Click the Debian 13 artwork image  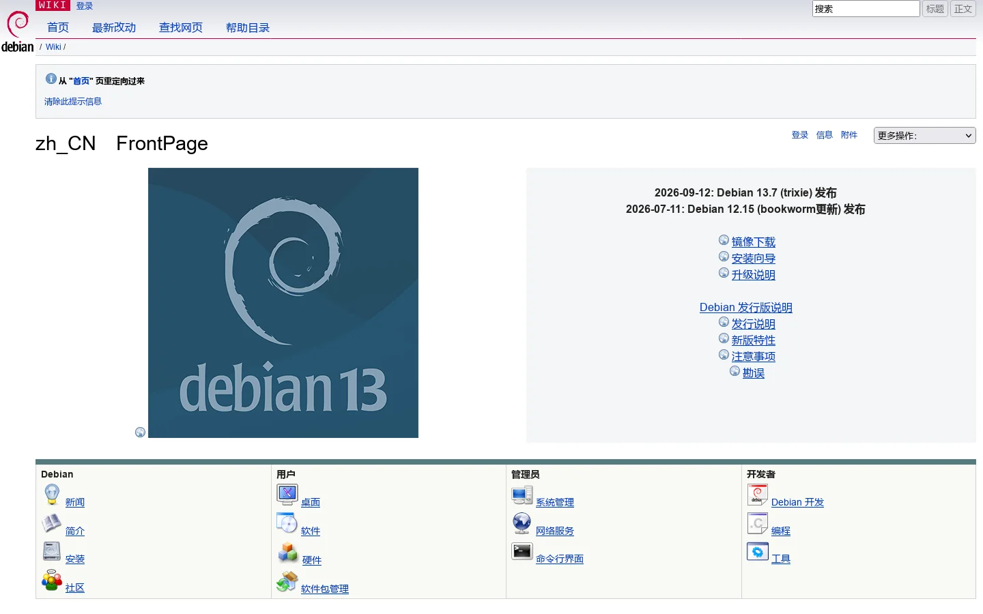click(x=283, y=303)
